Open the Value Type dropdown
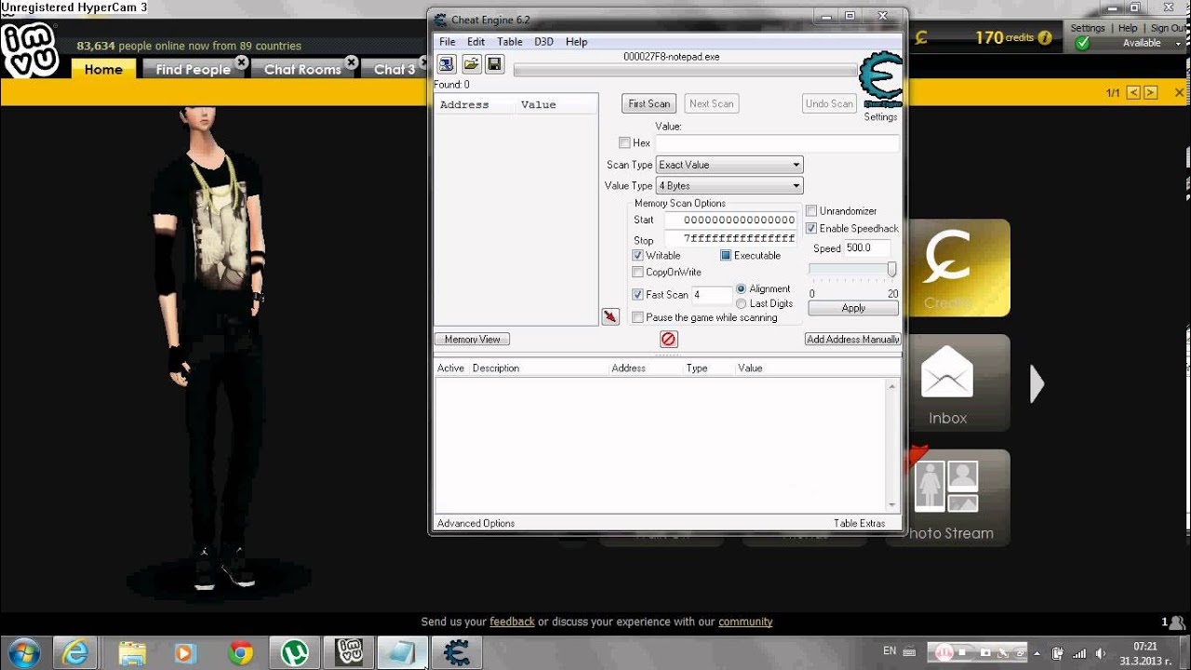 point(729,186)
